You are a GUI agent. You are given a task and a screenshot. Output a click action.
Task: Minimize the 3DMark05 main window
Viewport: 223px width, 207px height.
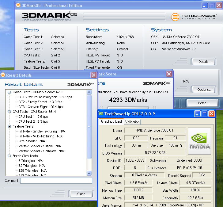[205, 6]
